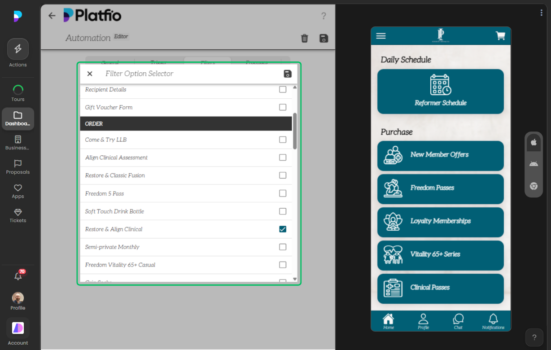Image resolution: width=551 pixels, height=350 pixels.
Task: Click the Actions lightning bolt icon
Action: click(x=18, y=49)
